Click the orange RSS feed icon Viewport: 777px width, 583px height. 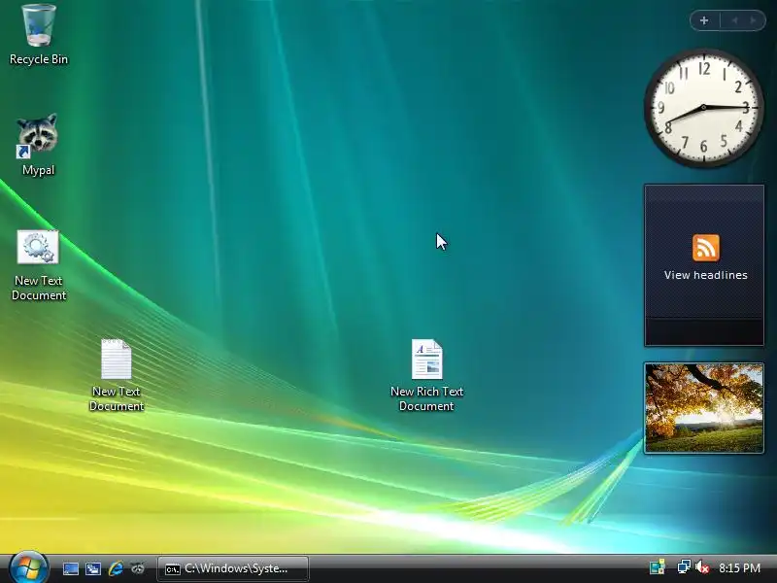[x=706, y=248]
